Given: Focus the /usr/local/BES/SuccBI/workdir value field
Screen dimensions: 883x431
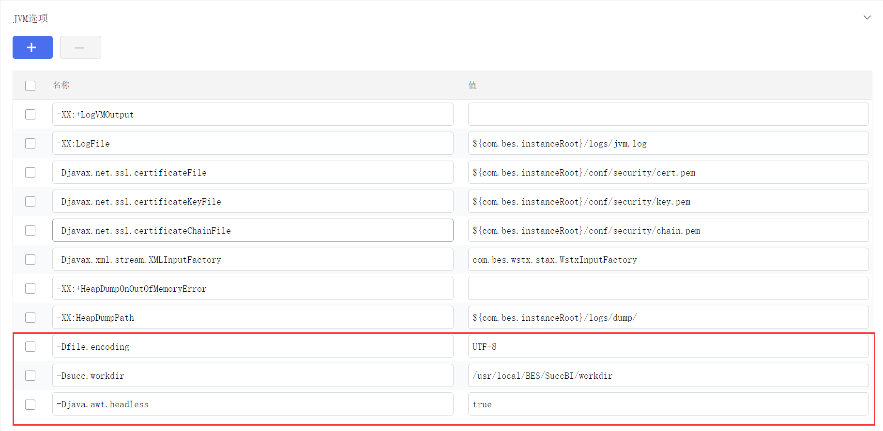Looking at the screenshot, I should (x=668, y=376).
